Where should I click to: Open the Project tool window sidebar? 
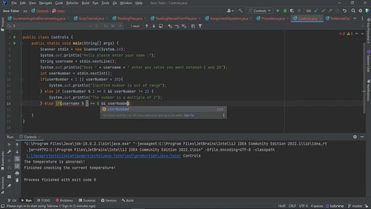(2, 24)
